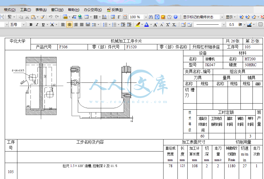
Task: Increase the paragraph indent
Action: tap(129, 25)
